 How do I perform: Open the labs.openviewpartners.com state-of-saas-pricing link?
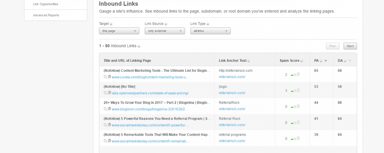[150, 93]
